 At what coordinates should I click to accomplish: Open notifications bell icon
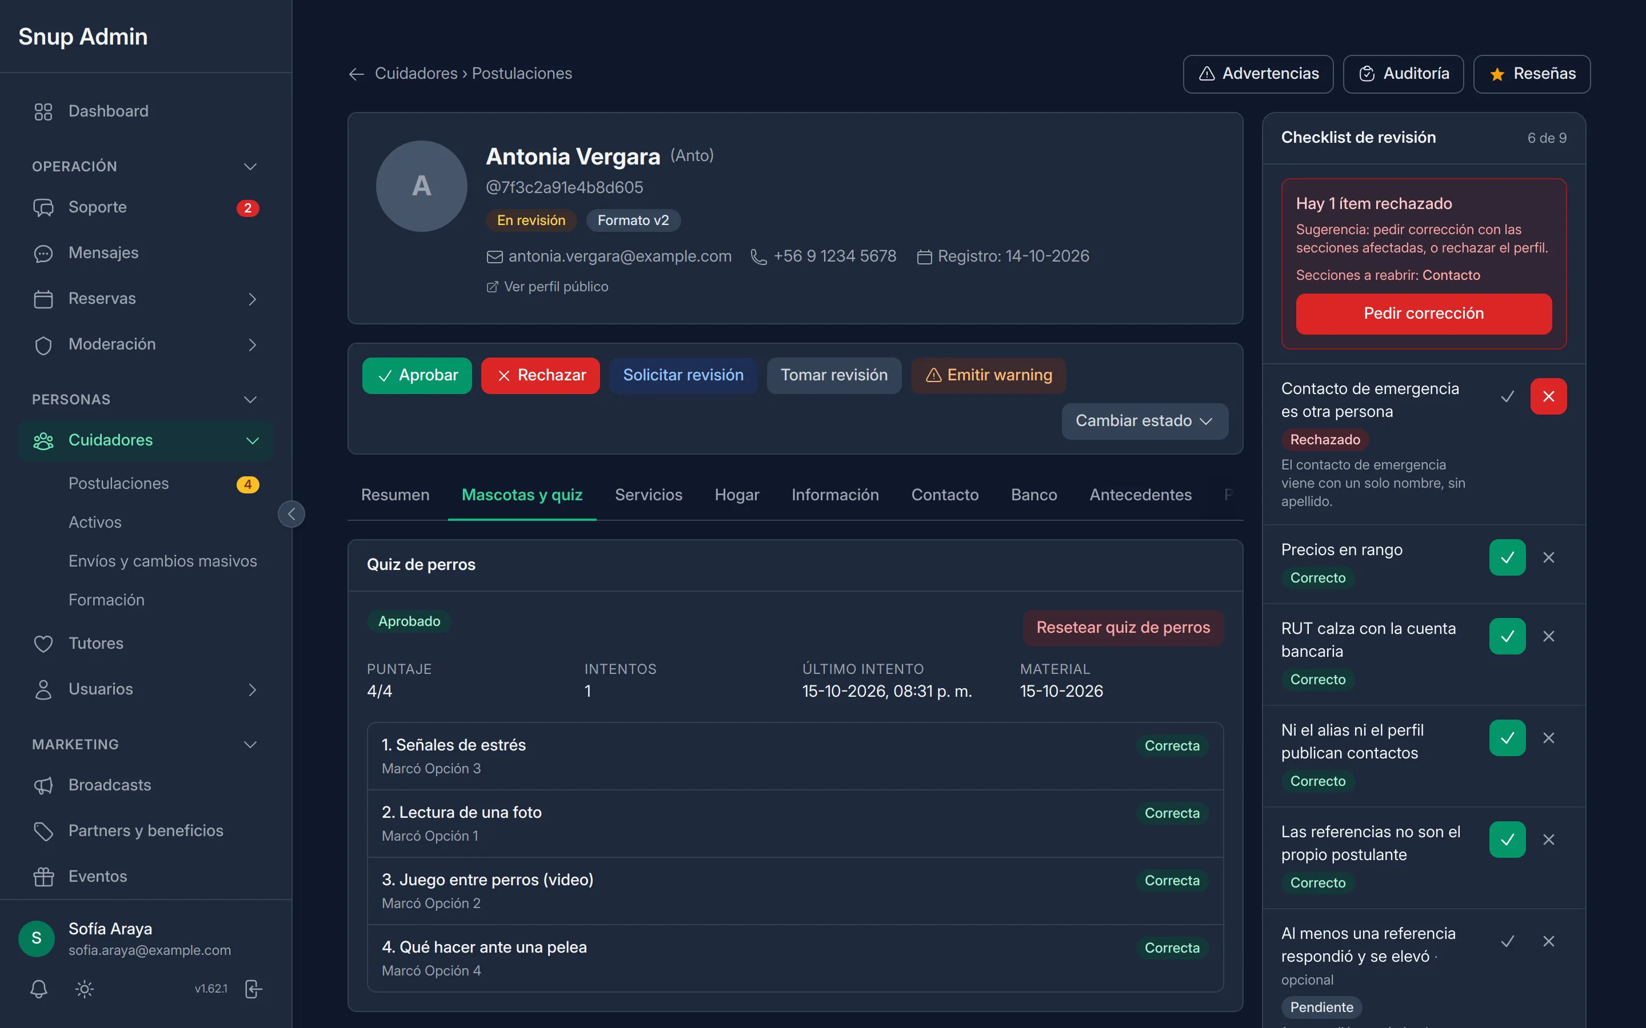pyautogui.click(x=39, y=989)
